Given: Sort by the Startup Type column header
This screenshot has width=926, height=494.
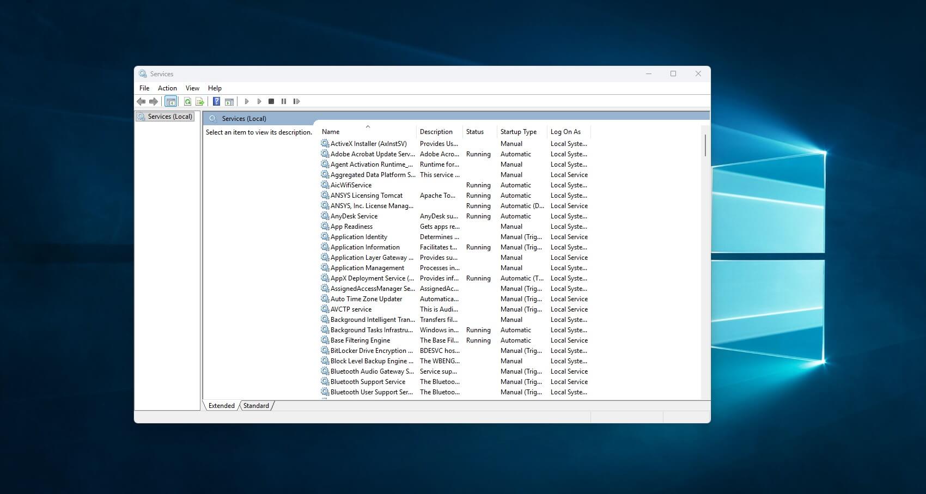Looking at the screenshot, I should [522, 132].
